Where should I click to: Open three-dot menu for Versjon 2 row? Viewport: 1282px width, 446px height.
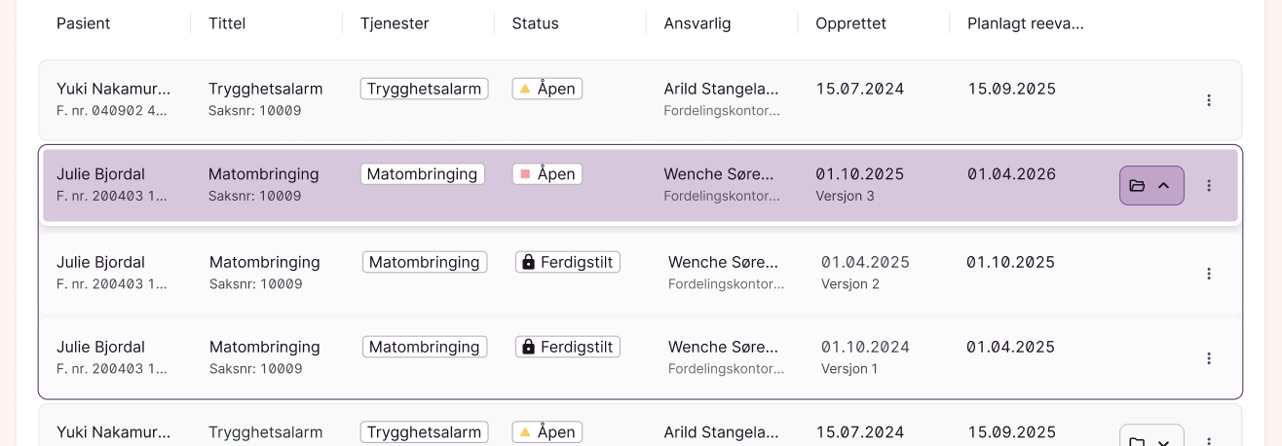(1209, 274)
